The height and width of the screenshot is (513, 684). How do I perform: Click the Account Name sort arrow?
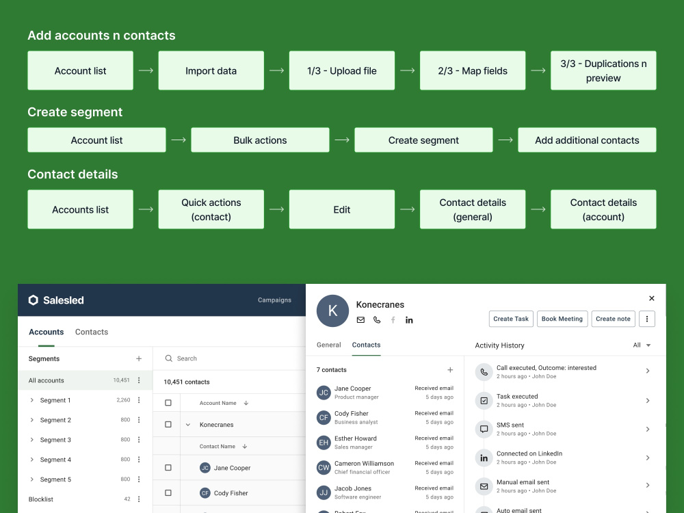point(246,403)
